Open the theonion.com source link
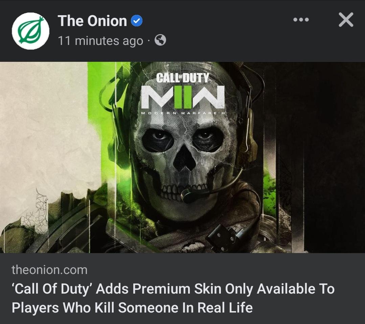 point(49,270)
